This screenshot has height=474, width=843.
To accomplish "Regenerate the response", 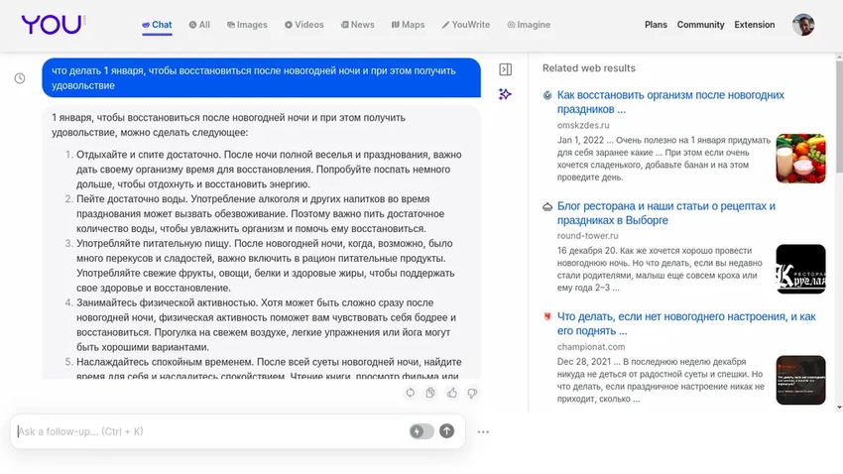I will (x=411, y=393).
